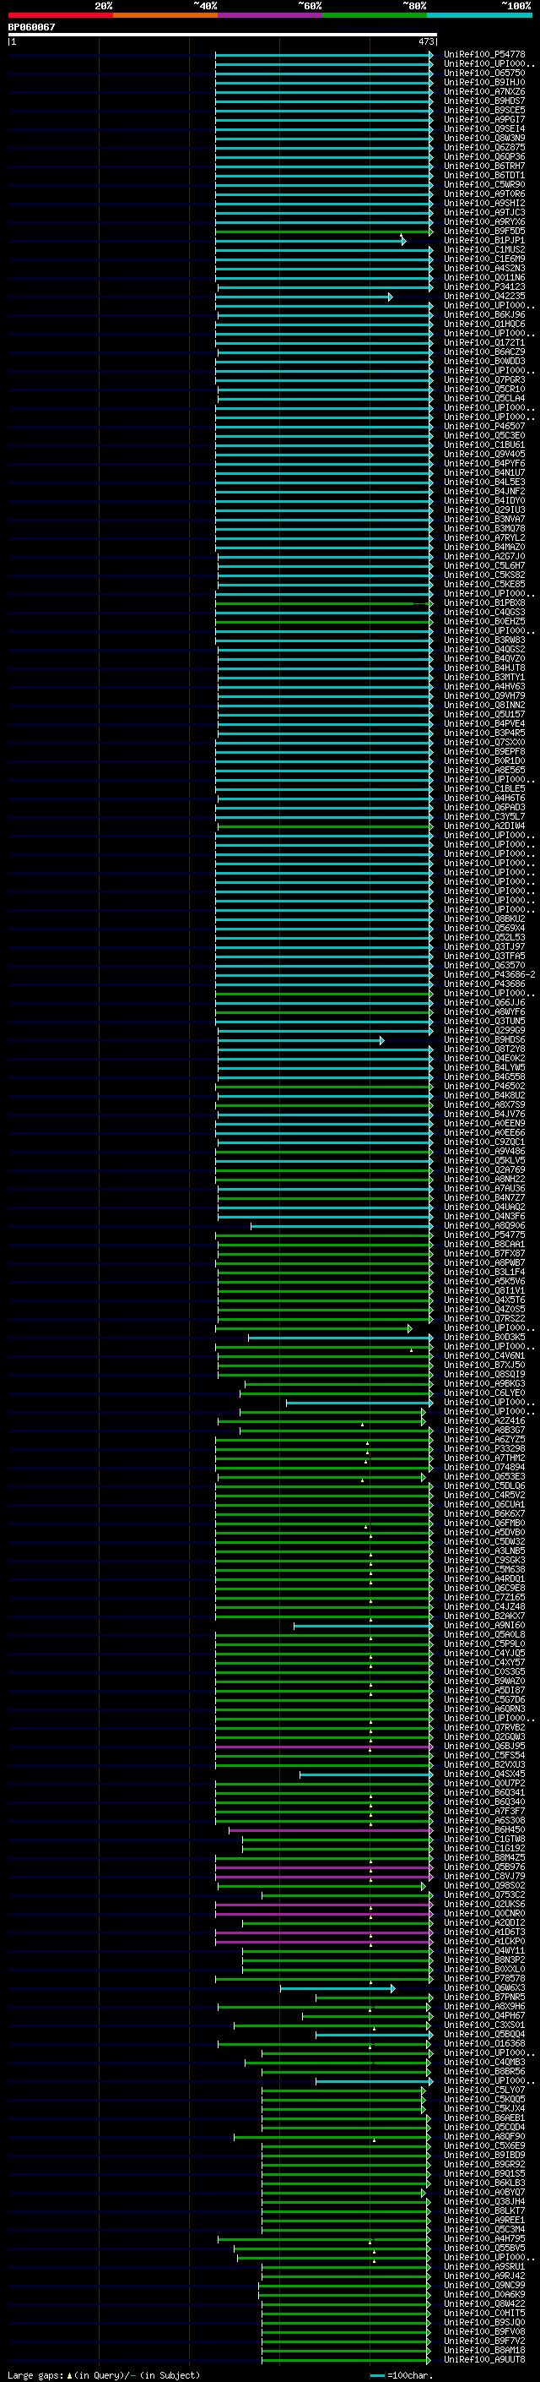This screenshot has width=540, height=2382.
Task: Click the green ~80% legend segment
Action: [x=375, y=15]
